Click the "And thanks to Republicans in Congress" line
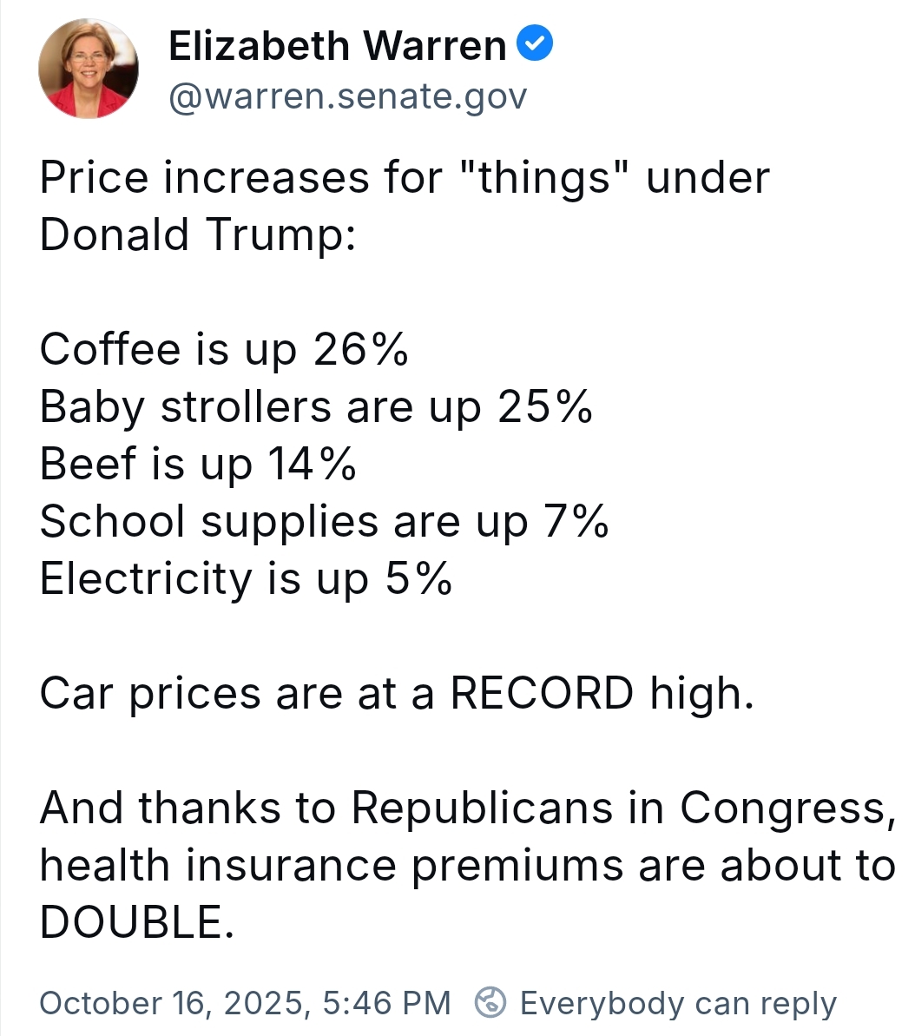This screenshot has width=915, height=1036. coord(467,808)
